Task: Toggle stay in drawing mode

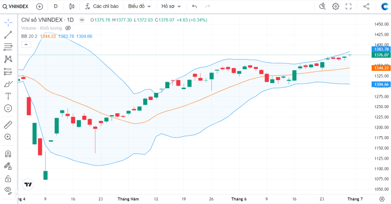Action: point(8,166)
